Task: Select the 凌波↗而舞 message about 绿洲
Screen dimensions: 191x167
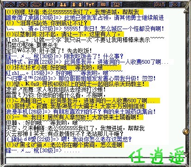Action: (55, 89)
